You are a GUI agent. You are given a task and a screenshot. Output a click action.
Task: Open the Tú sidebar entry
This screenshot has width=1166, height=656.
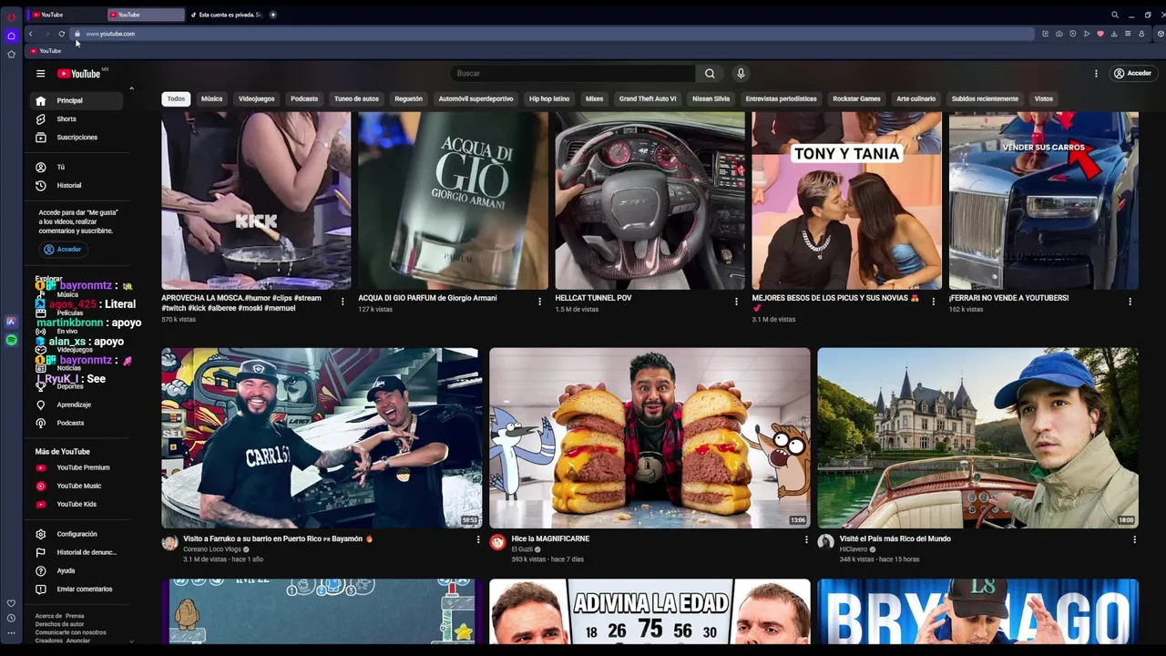coord(77,168)
